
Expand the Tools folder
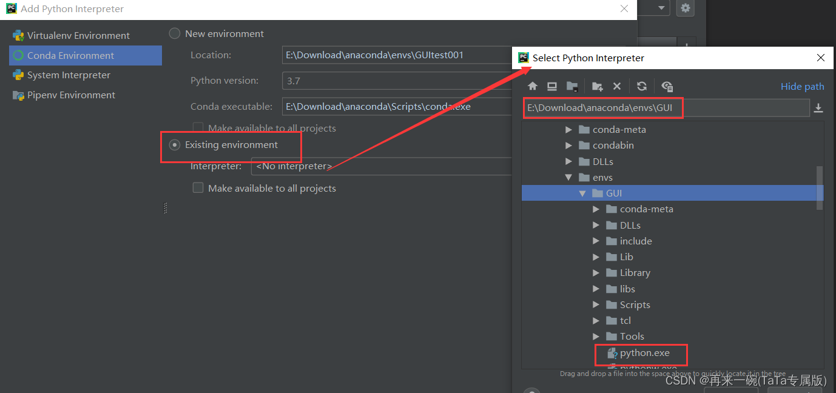tap(596, 336)
